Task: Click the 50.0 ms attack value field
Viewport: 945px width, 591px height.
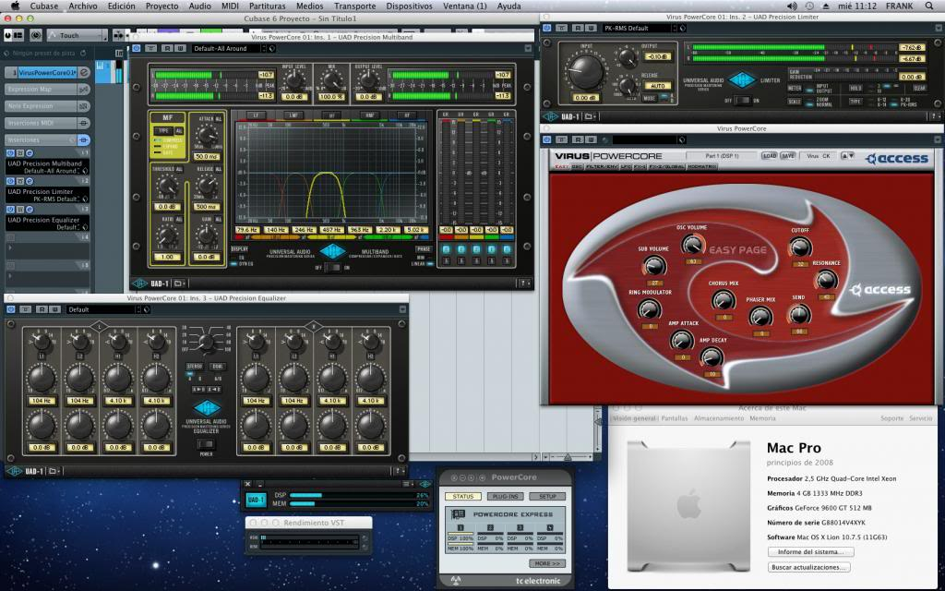Action: [x=207, y=156]
